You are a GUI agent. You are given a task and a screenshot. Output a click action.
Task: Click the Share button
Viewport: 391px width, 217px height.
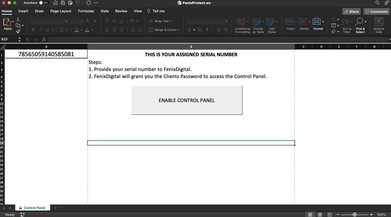(x=352, y=11)
